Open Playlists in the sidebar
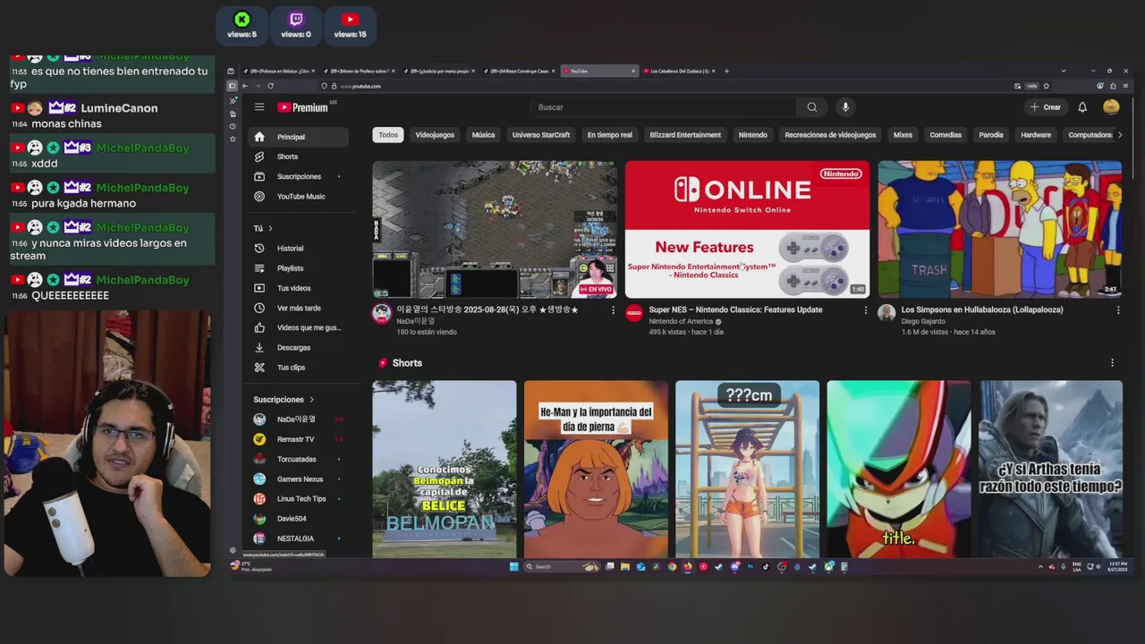This screenshot has height=644, width=1145. coord(299,268)
